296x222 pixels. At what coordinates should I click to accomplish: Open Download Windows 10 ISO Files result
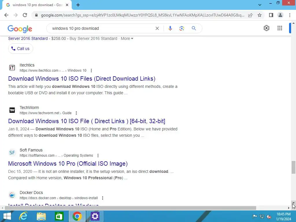pyautogui.click(x=82, y=79)
